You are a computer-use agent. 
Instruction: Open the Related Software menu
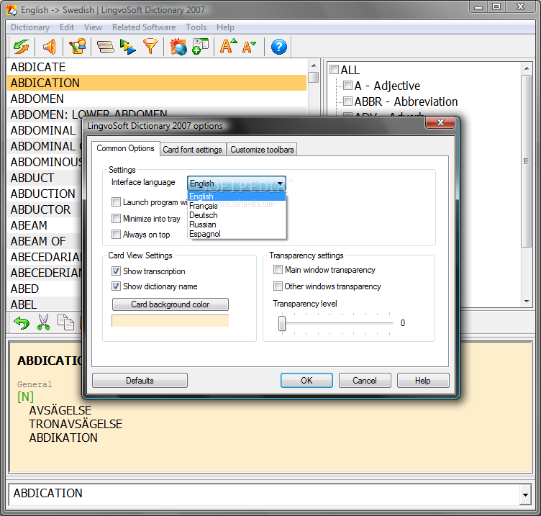pos(144,27)
